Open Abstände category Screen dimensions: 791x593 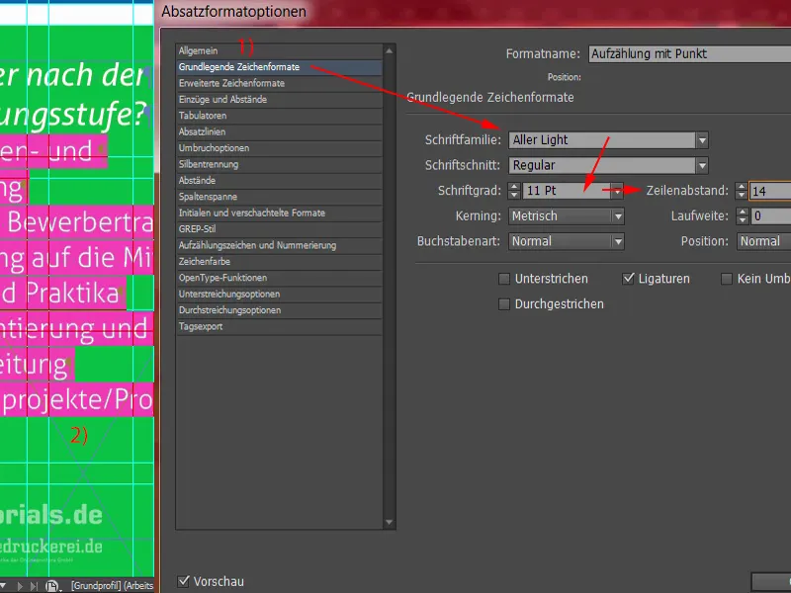point(279,181)
